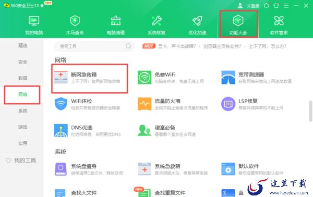Launch WiFi体检 shield icon
The height and width of the screenshot is (197, 313).
click(x=61, y=104)
